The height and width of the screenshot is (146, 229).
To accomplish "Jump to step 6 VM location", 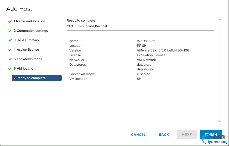I will [x=24, y=69].
